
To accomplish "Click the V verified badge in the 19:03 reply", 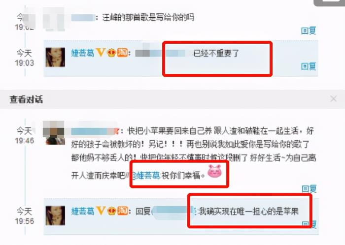I will pyautogui.click(x=101, y=53).
